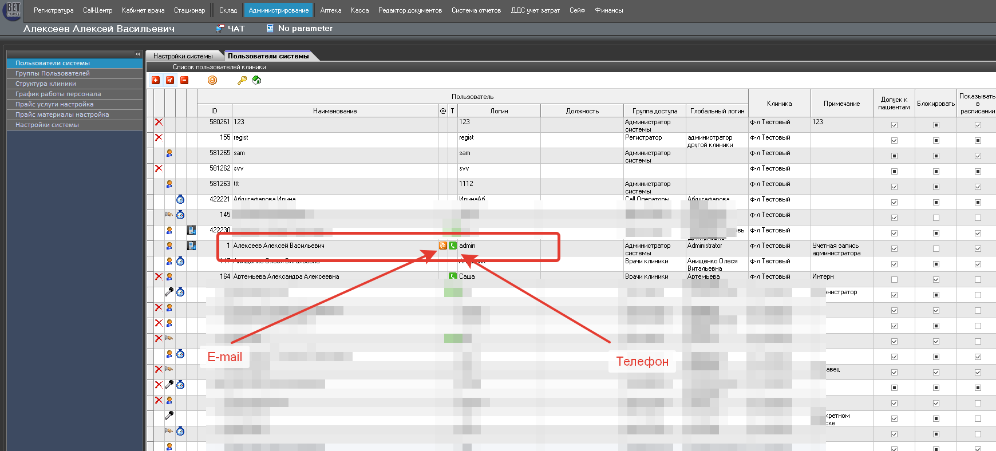Image resolution: width=996 pixels, height=451 pixels.
Task: Collapse the left sidebar with double-arrow
Action: [137, 54]
